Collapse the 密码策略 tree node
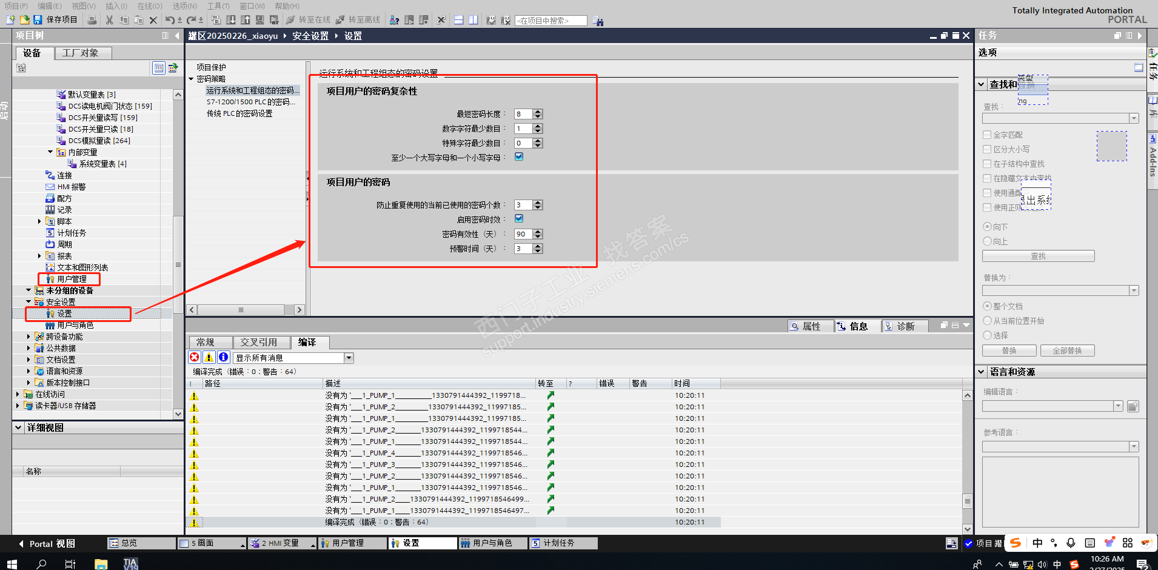 tap(191, 79)
